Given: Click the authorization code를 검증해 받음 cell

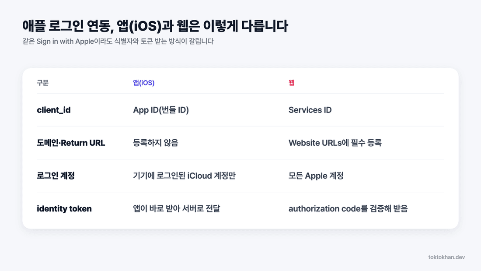Looking at the screenshot, I should click(x=348, y=209).
